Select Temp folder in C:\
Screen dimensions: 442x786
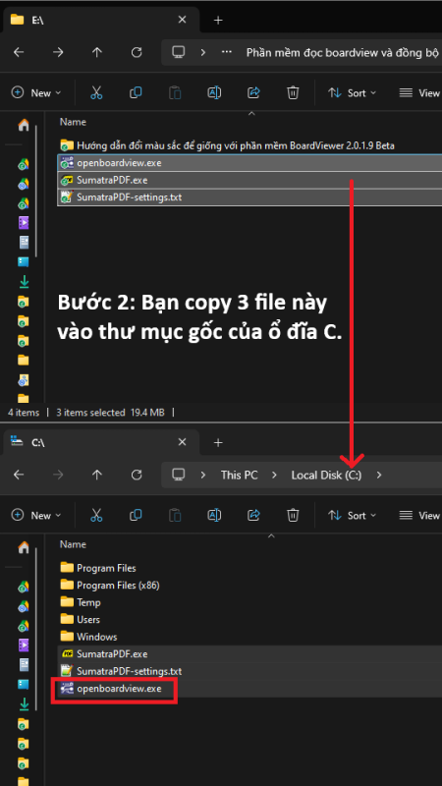pos(81,602)
